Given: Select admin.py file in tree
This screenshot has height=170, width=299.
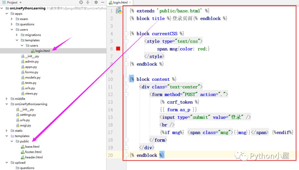Looking at the screenshot, I should [32, 62].
